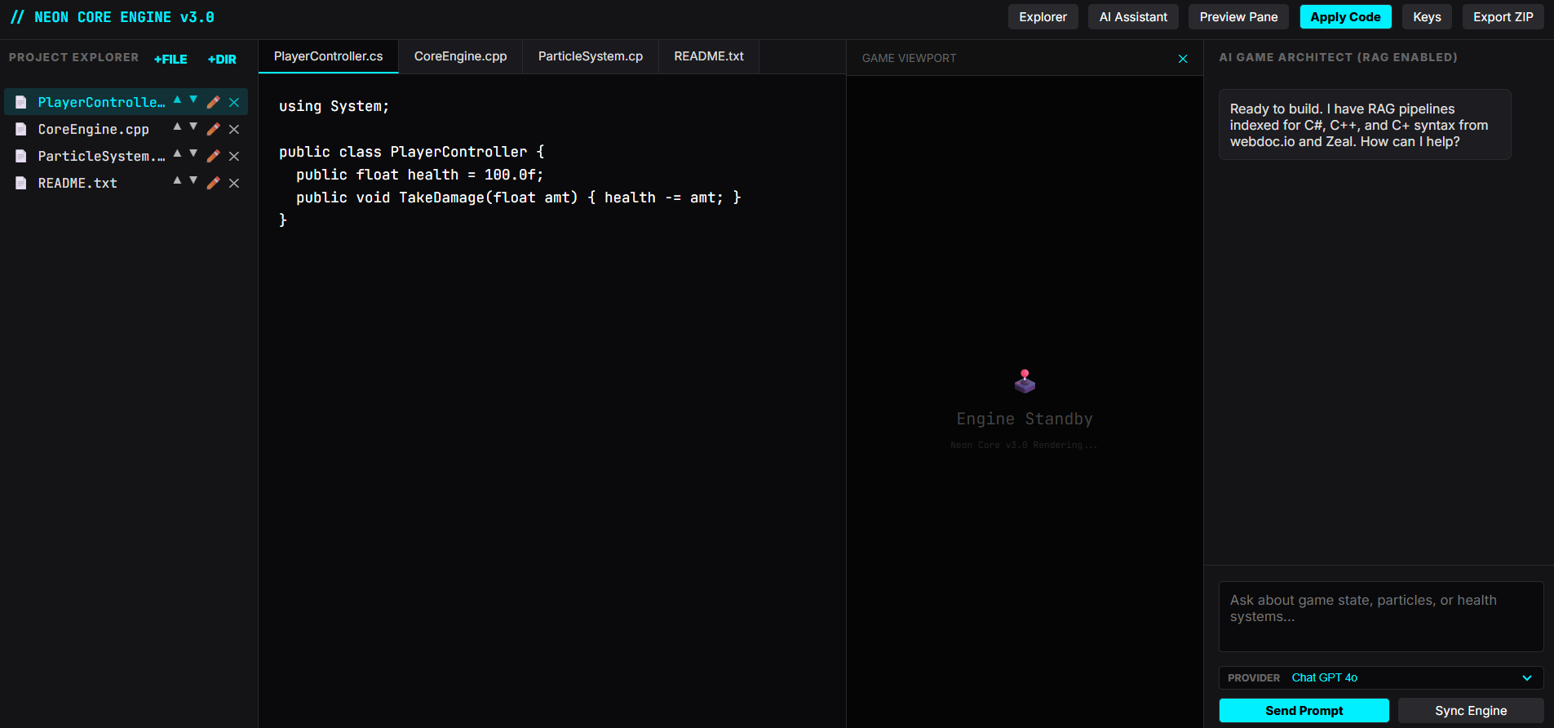Move PlayerController file up with arrow icon

(177, 100)
